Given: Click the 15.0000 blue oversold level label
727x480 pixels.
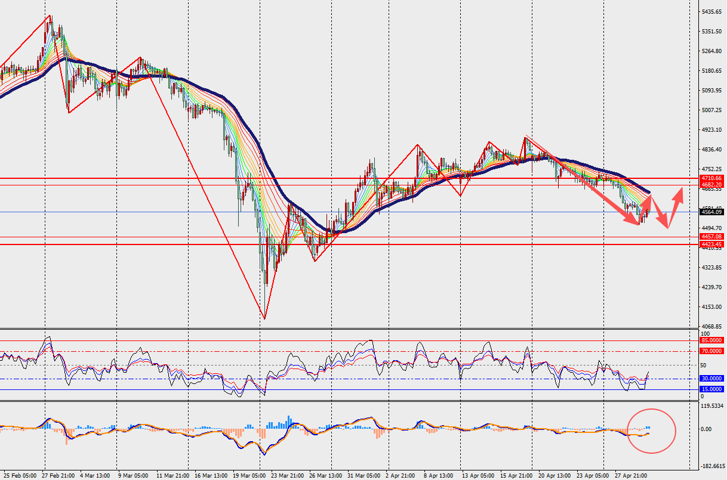Looking at the screenshot, I should pyautogui.click(x=712, y=389).
